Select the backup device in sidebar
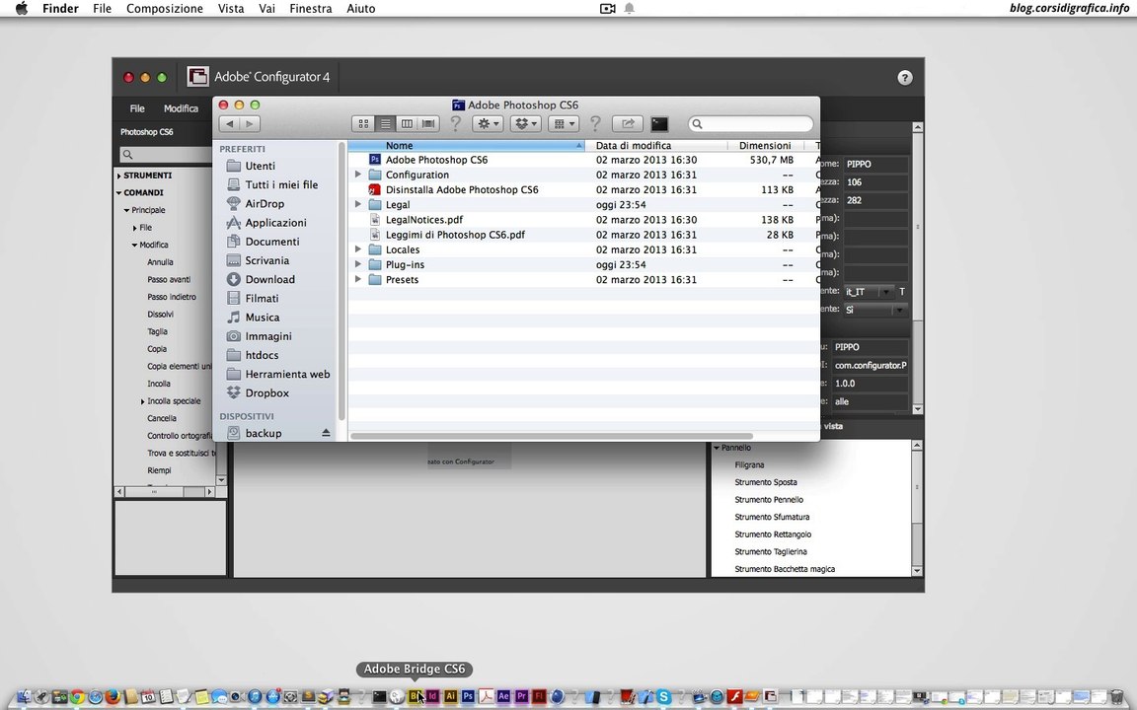 (264, 433)
